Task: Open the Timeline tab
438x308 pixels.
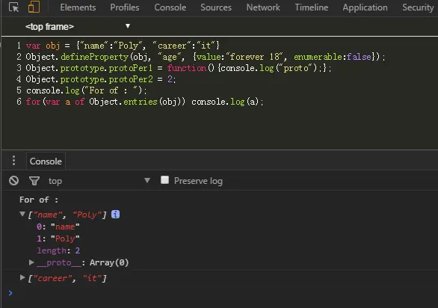Action: click(312, 7)
